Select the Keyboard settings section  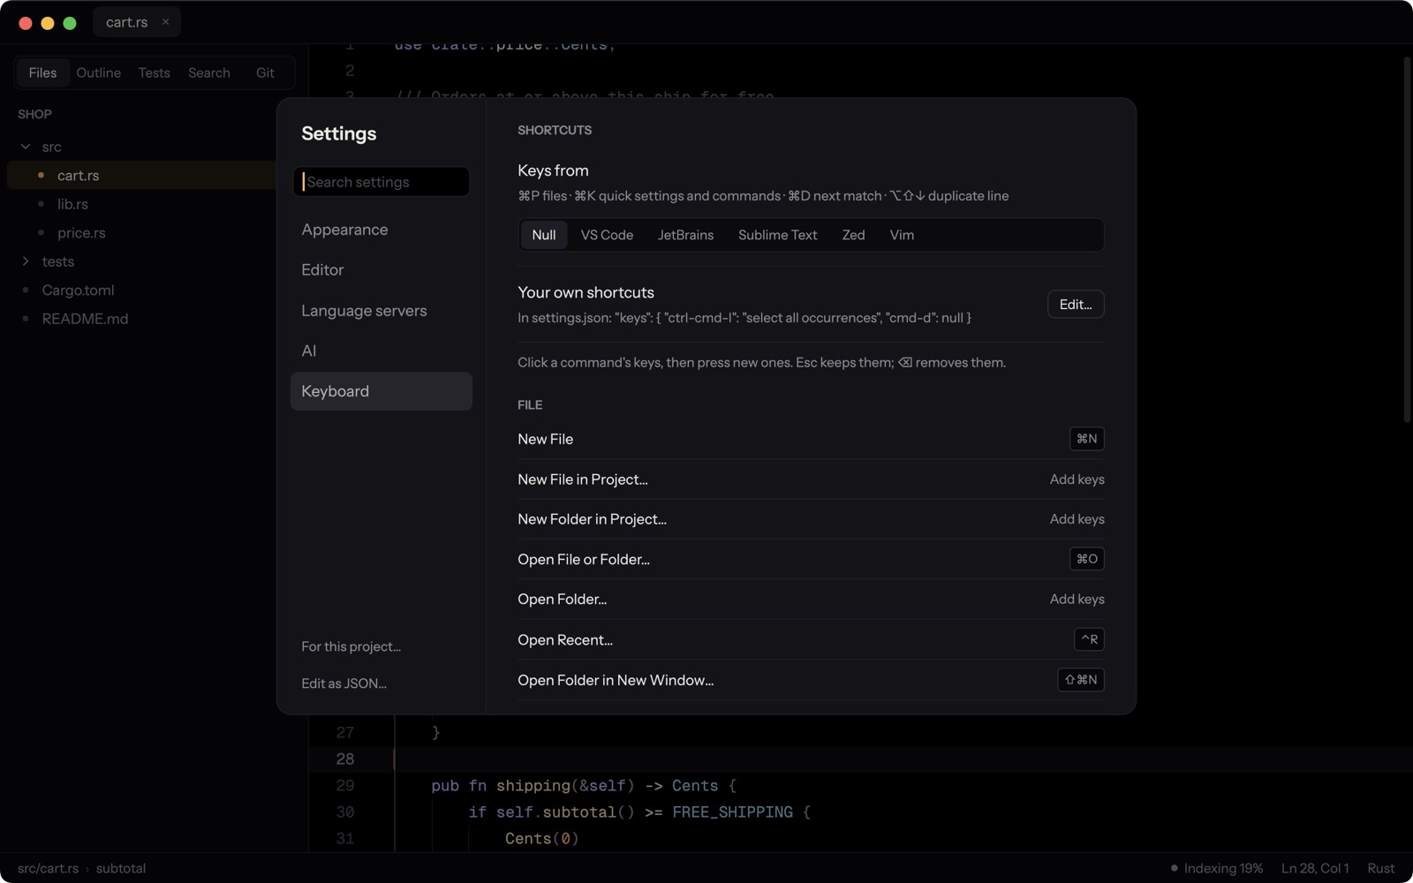tap(382, 391)
